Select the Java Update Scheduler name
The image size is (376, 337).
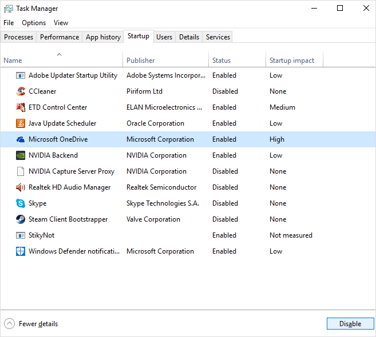point(62,123)
